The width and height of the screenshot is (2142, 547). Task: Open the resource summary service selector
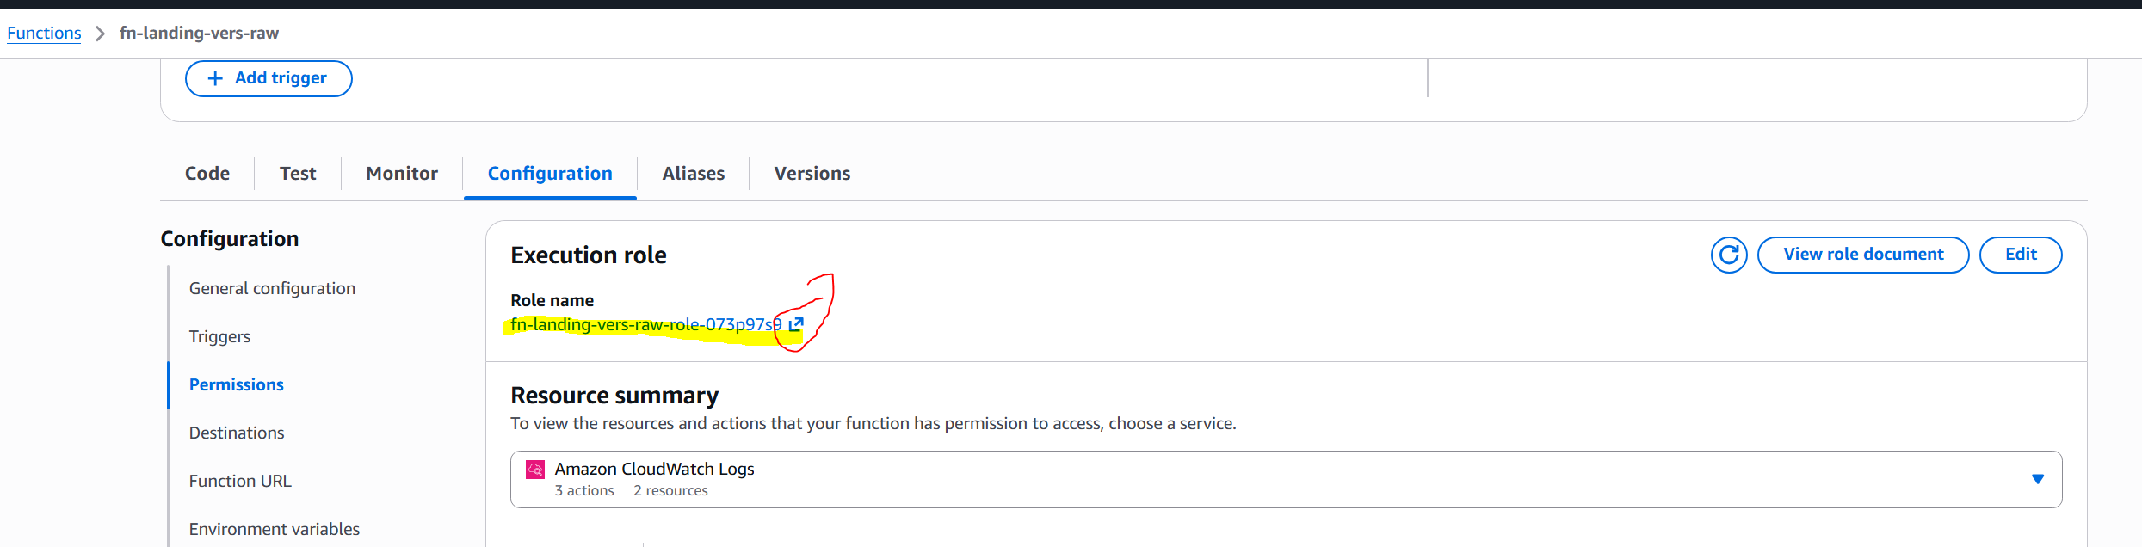[x=1286, y=479]
